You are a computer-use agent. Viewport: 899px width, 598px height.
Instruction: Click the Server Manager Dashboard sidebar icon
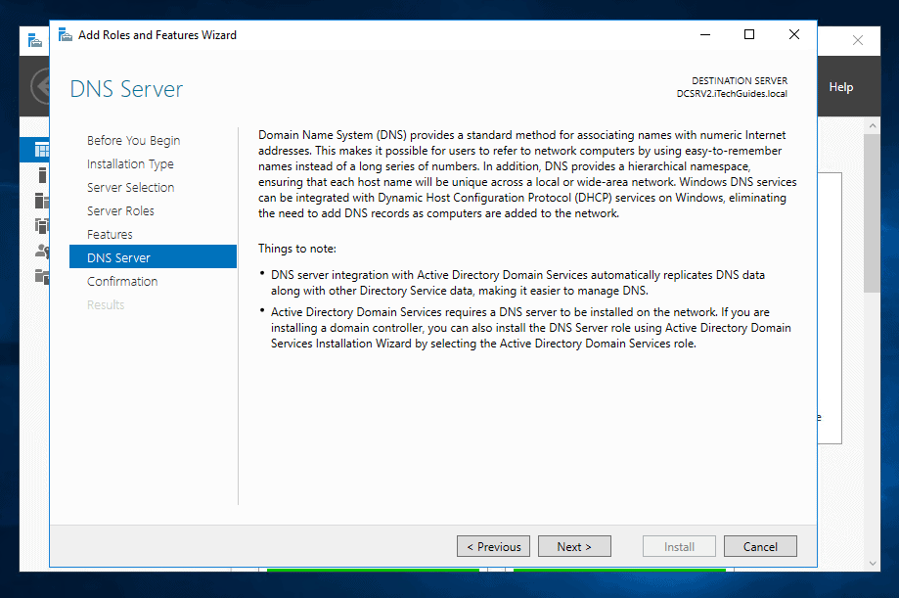[x=42, y=150]
